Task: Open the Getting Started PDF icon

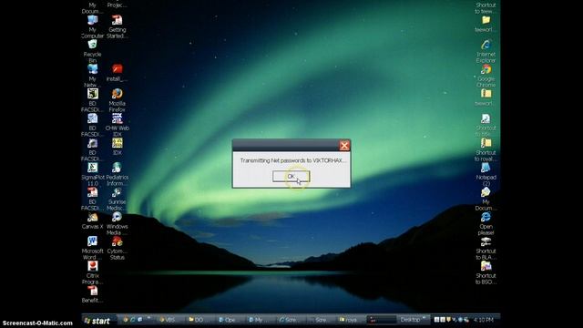Action: pyautogui.click(x=118, y=26)
